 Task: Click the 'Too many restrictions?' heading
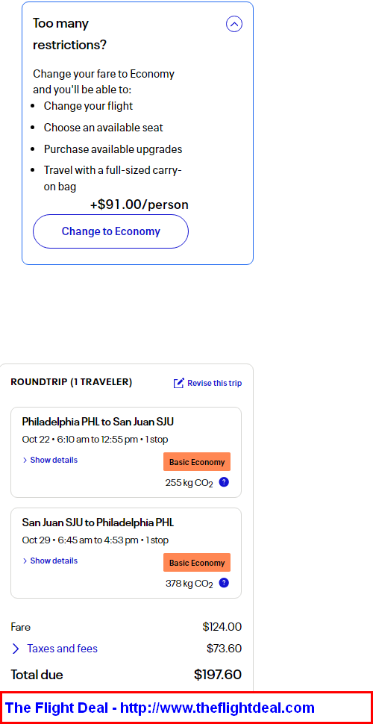coord(69,34)
